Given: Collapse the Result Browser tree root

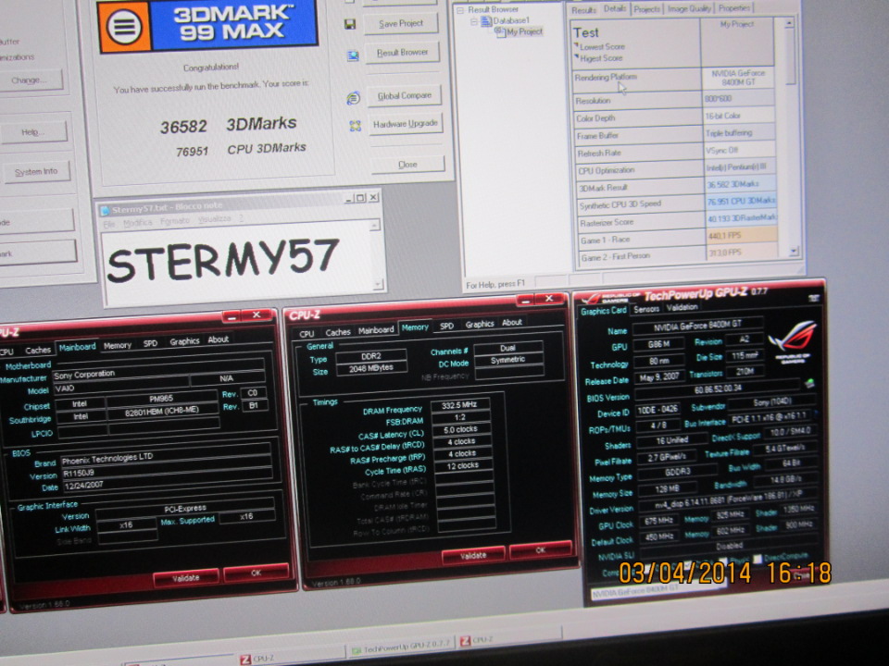Looking at the screenshot, I should (x=460, y=10).
